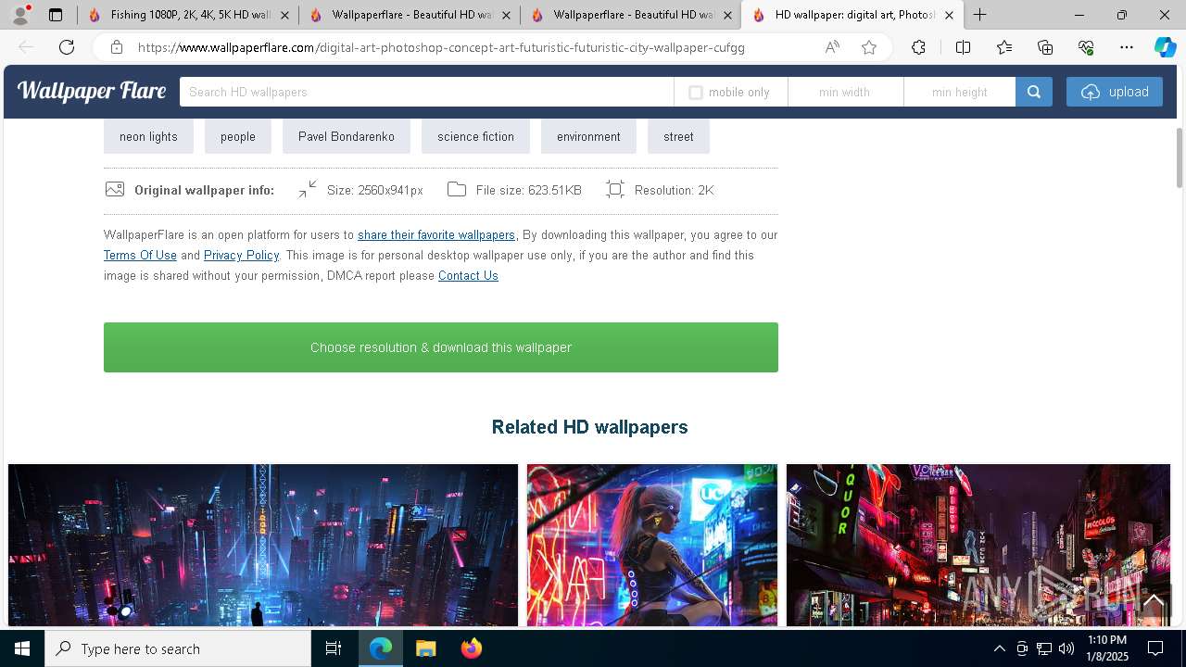The height and width of the screenshot is (667, 1186).
Task: Click the Pavel Bondarenko tag
Action: pos(347,136)
